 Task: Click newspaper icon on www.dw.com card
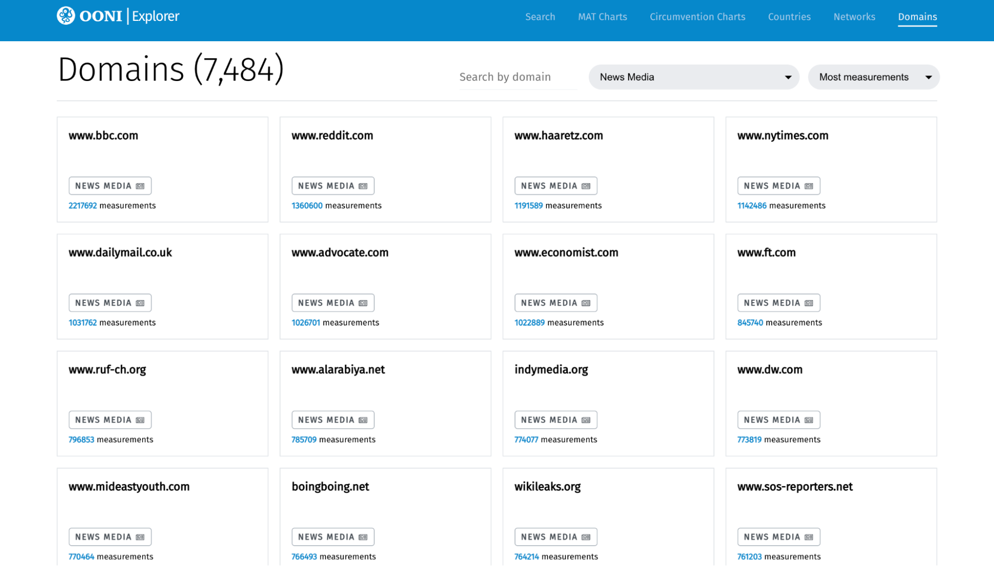pyautogui.click(x=809, y=420)
